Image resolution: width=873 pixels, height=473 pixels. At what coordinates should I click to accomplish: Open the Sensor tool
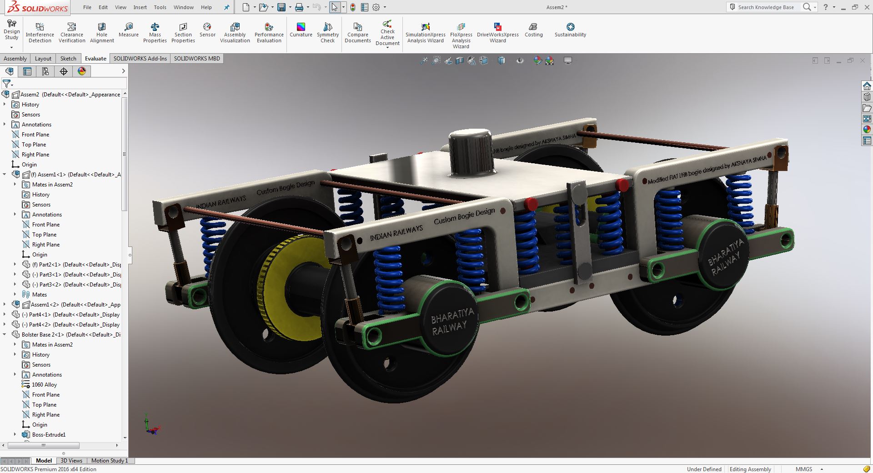coord(207,30)
